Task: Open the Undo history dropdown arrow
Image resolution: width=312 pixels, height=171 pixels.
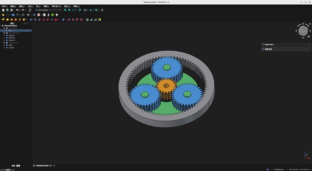Action: (x=20, y=10)
